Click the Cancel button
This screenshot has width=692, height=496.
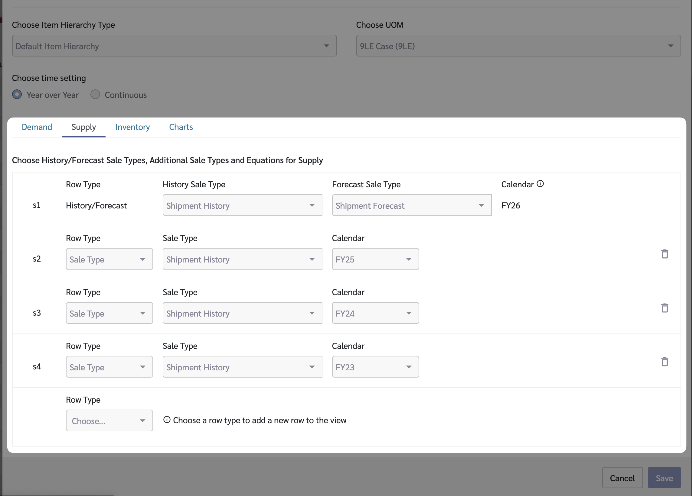coord(622,478)
